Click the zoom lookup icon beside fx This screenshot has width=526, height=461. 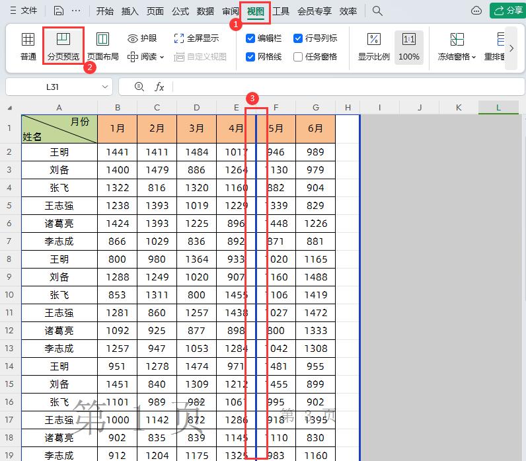139,87
